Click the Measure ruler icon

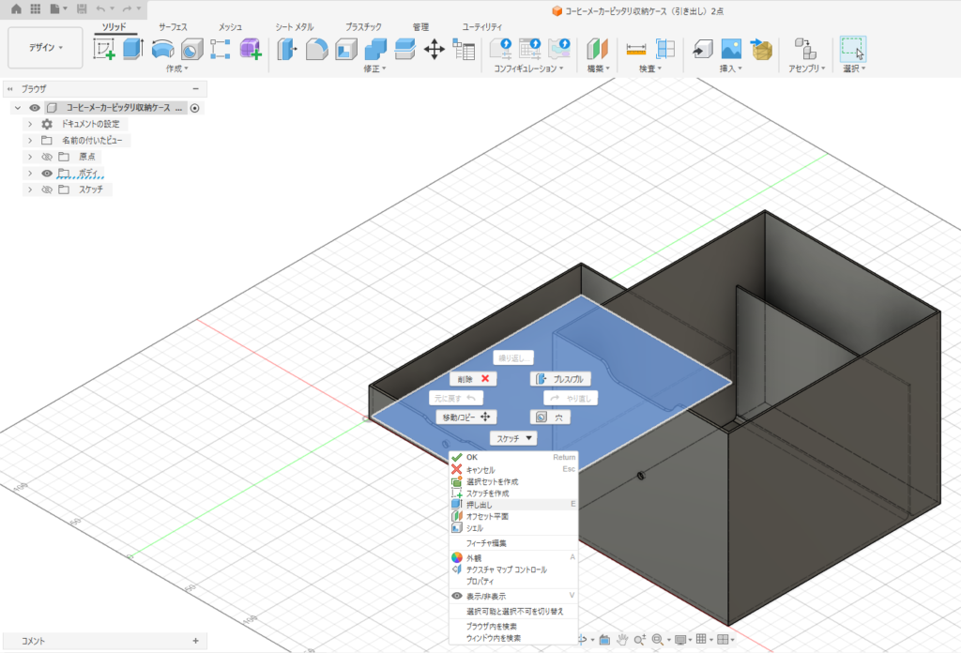tap(636, 49)
